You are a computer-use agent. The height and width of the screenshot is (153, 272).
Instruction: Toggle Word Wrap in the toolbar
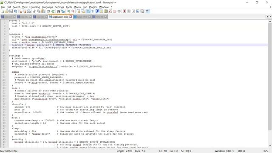[88, 11]
